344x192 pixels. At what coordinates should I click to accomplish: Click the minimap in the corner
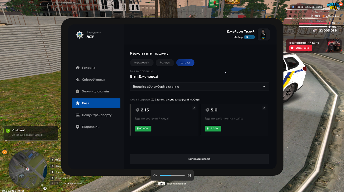[x=28, y=169]
